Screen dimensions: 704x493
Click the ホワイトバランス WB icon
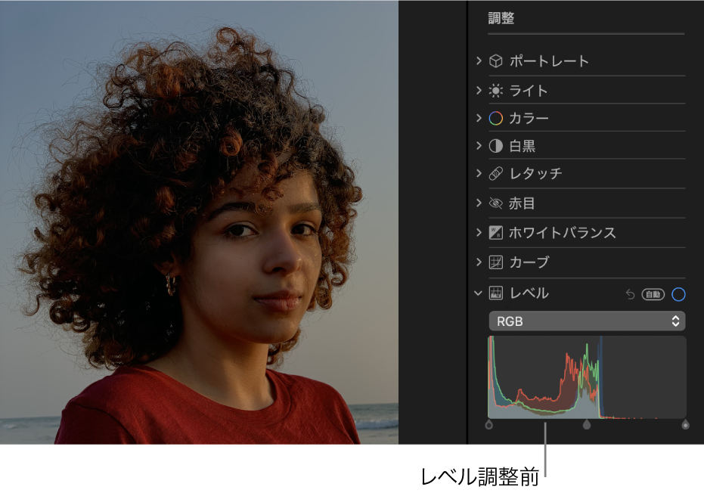click(498, 233)
